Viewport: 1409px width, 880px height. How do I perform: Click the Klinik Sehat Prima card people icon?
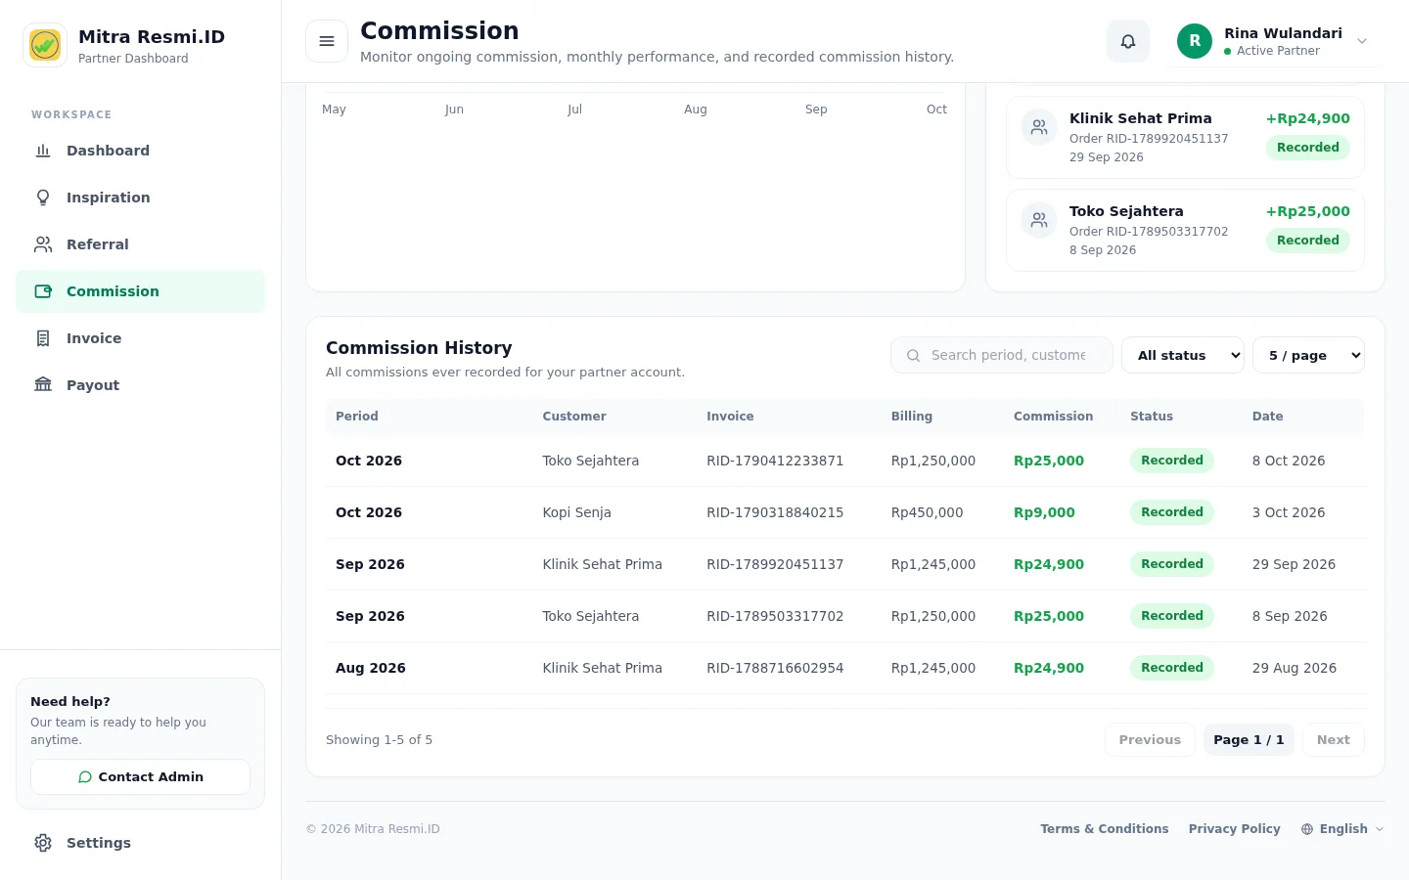[1039, 127]
